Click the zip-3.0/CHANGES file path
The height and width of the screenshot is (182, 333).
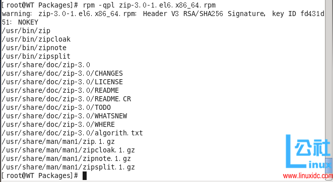62,73
